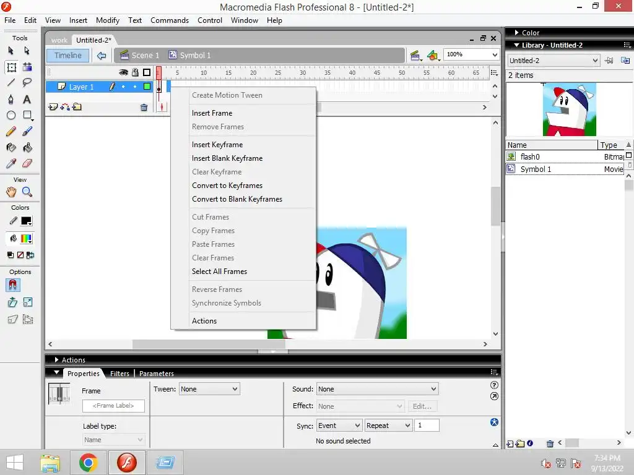Image resolution: width=634 pixels, height=475 pixels.
Task: Select the Brush tool
Action: click(27, 131)
